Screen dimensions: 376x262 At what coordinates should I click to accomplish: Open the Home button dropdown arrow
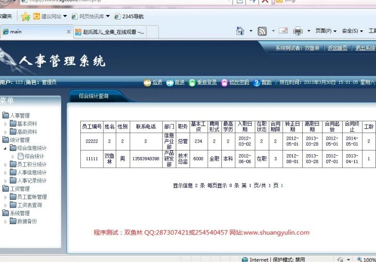[x=251, y=31]
